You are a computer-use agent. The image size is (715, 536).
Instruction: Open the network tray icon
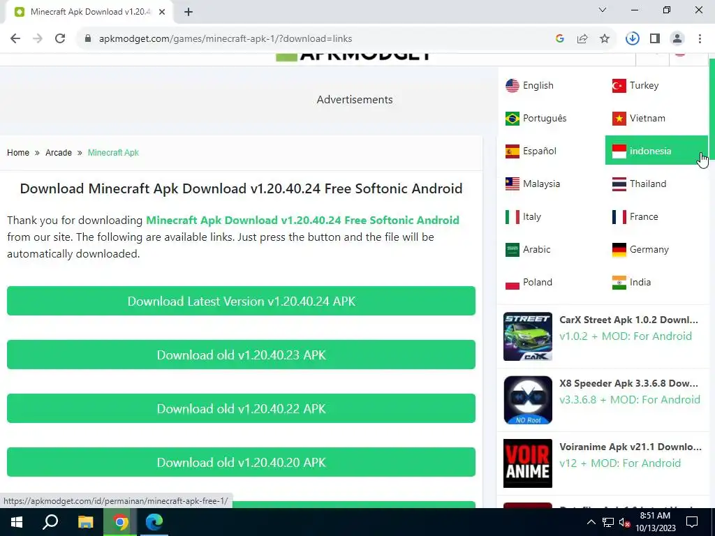pos(607,522)
